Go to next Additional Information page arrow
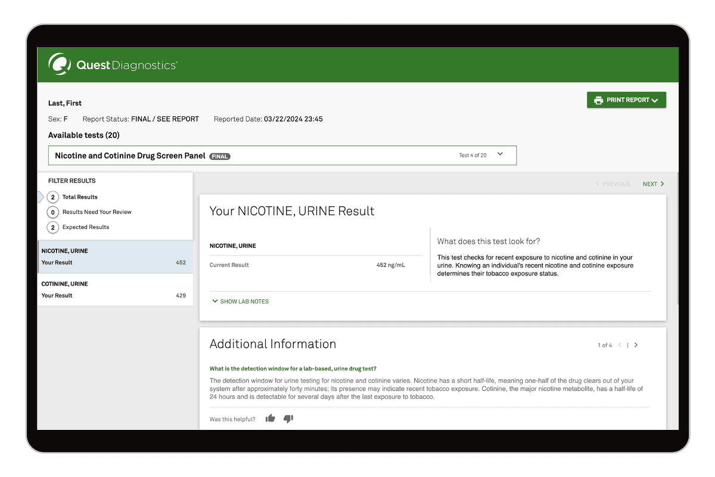Image resolution: width=715 pixels, height=477 pixels. pos(636,345)
